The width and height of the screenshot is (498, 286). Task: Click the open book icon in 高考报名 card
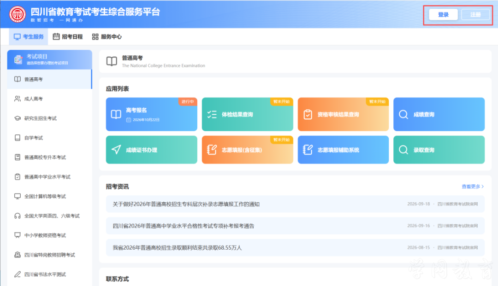tap(116, 114)
